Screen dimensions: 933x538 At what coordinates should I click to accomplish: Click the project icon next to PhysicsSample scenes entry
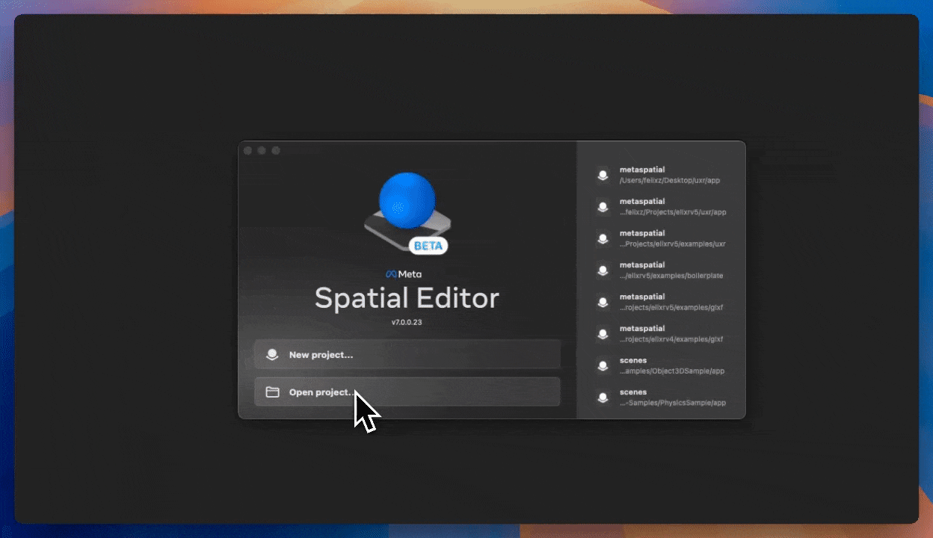pyautogui.click(x=603, y=398)
